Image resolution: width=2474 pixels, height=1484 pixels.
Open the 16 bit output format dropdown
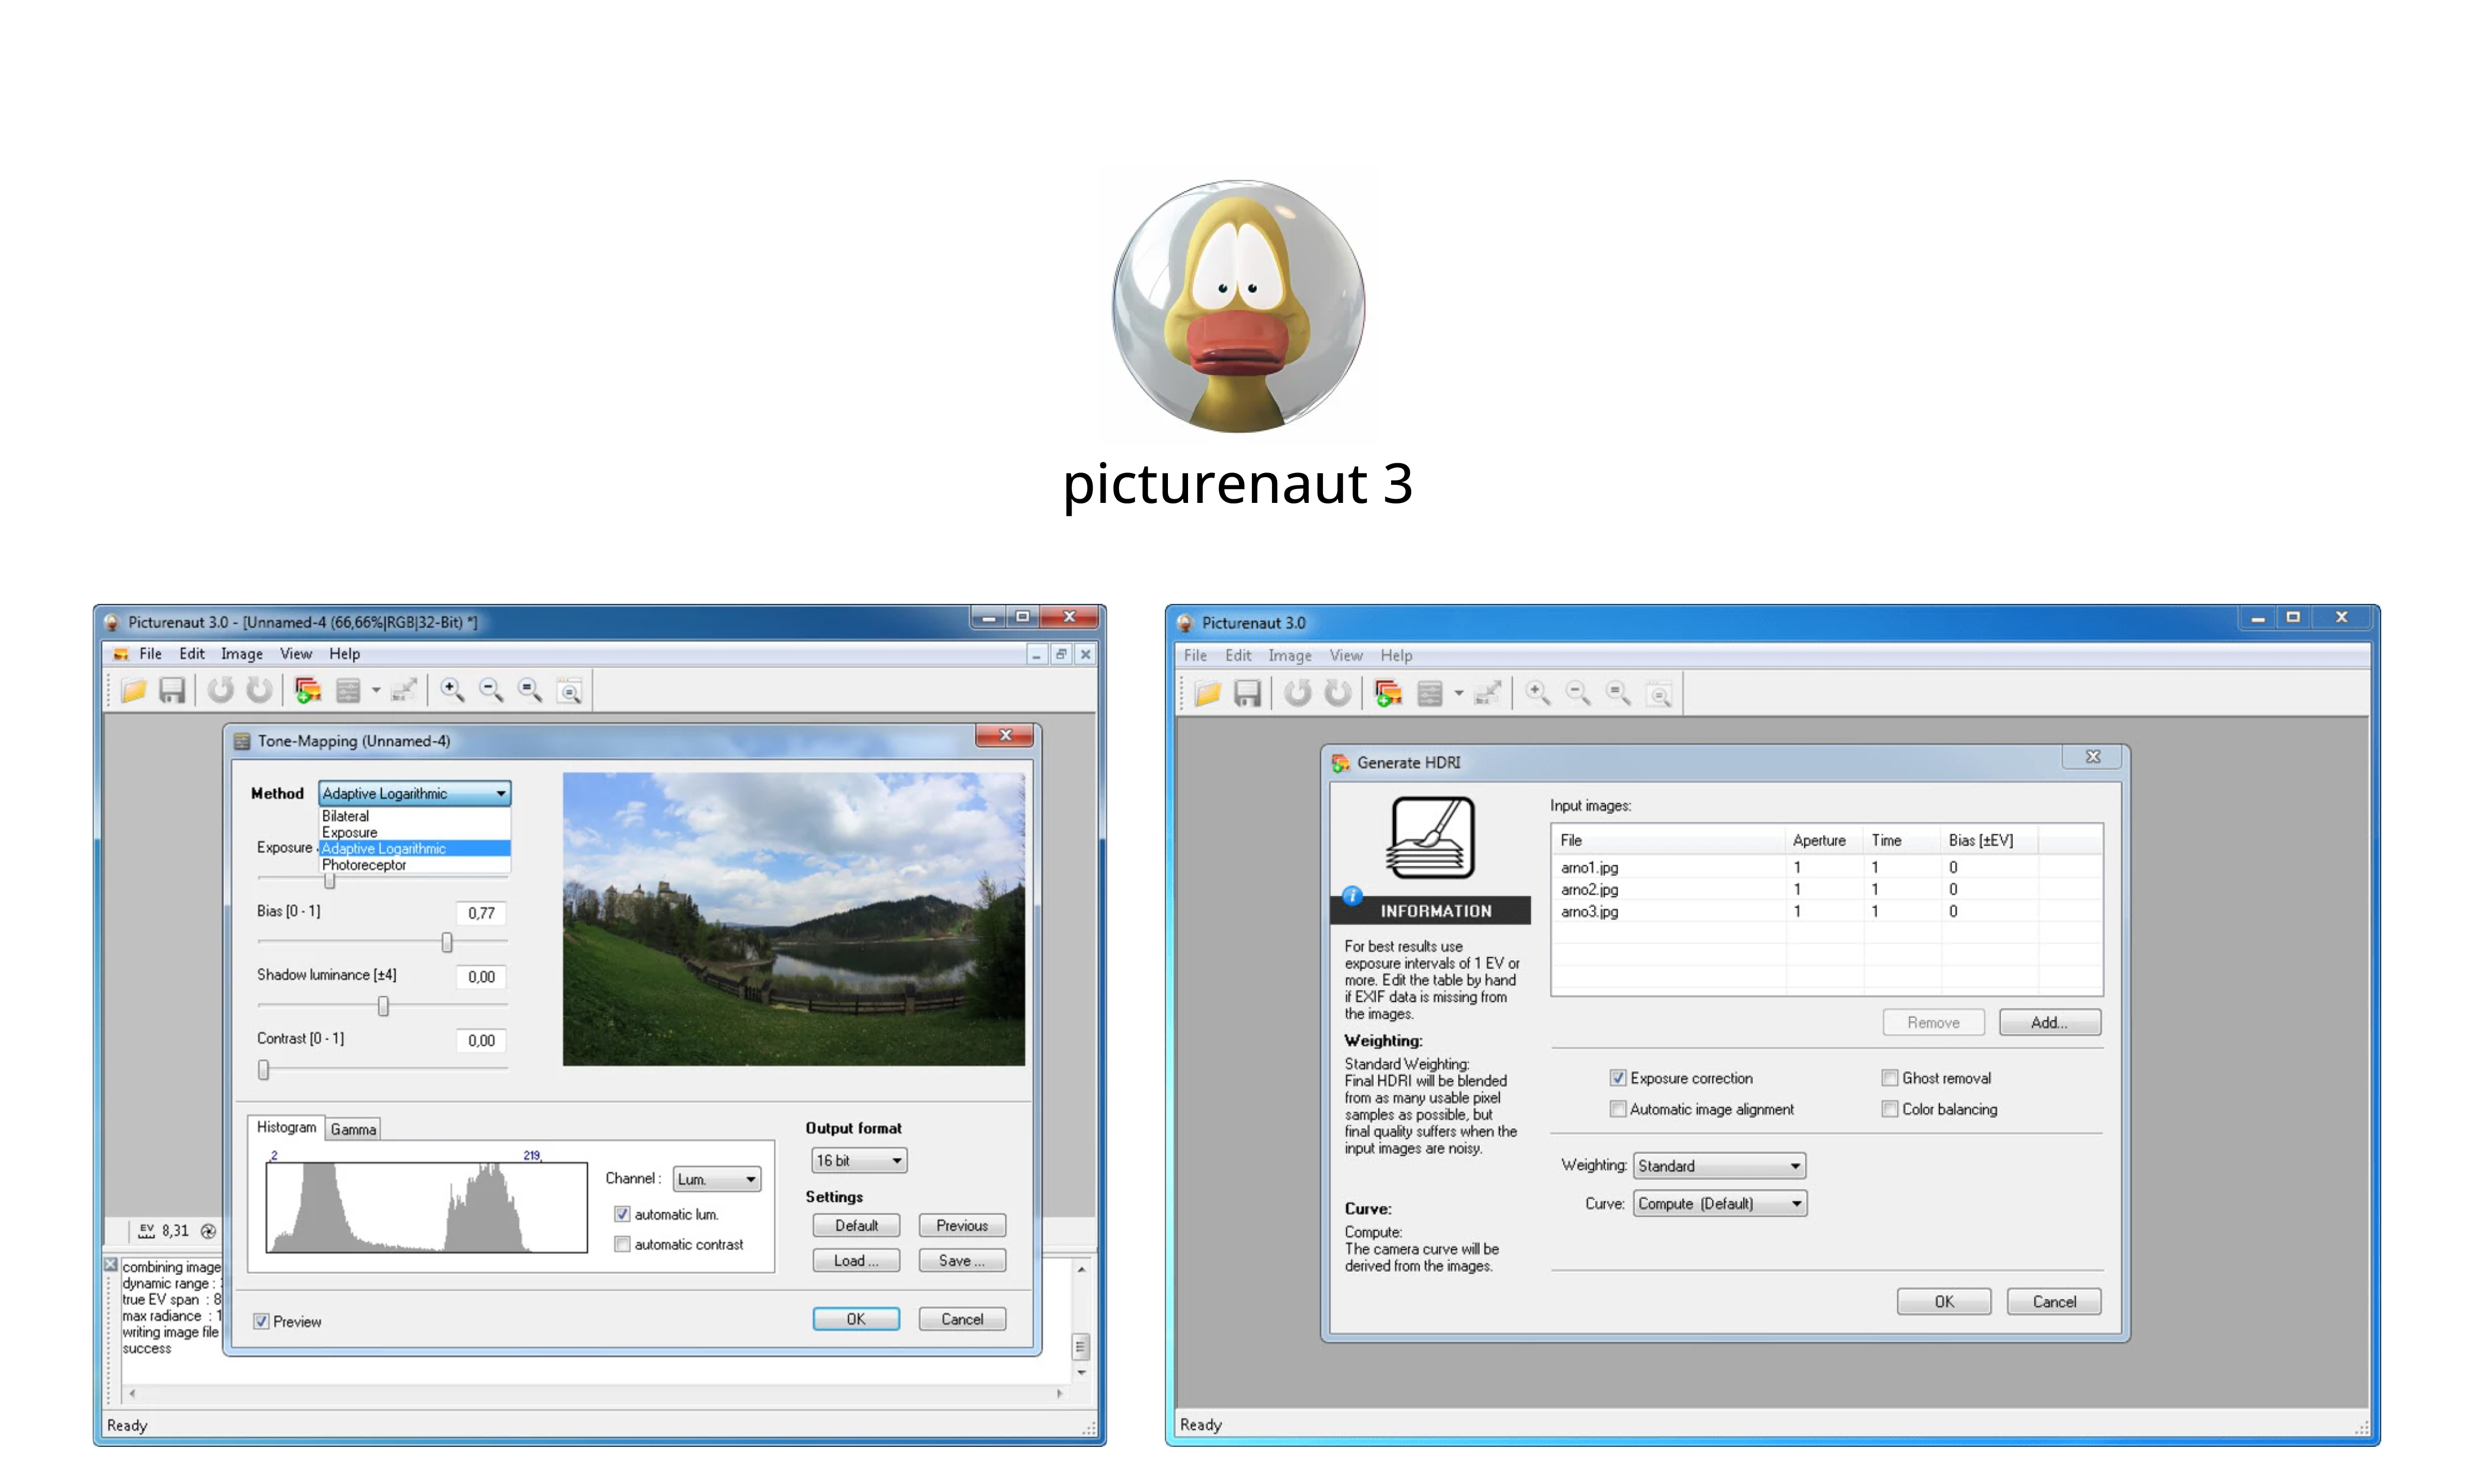click(x=858, y=1160)
